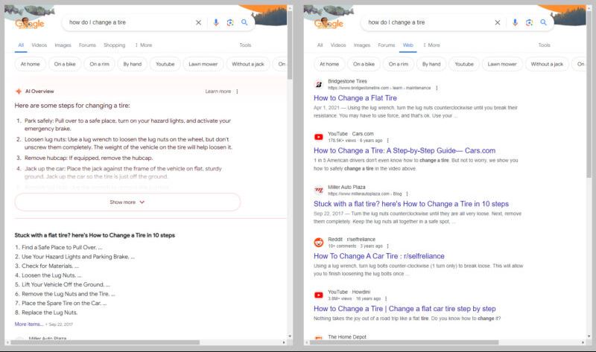
Task: Open the More dropdown in left window
Action: tap(144, 45)
